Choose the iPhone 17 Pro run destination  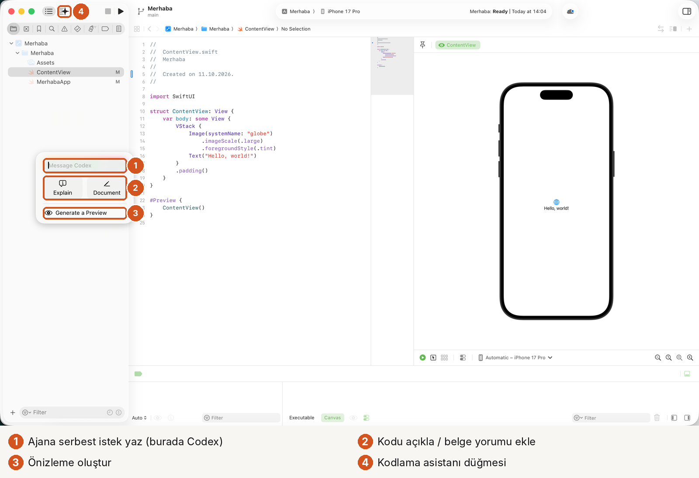point(340,11)
